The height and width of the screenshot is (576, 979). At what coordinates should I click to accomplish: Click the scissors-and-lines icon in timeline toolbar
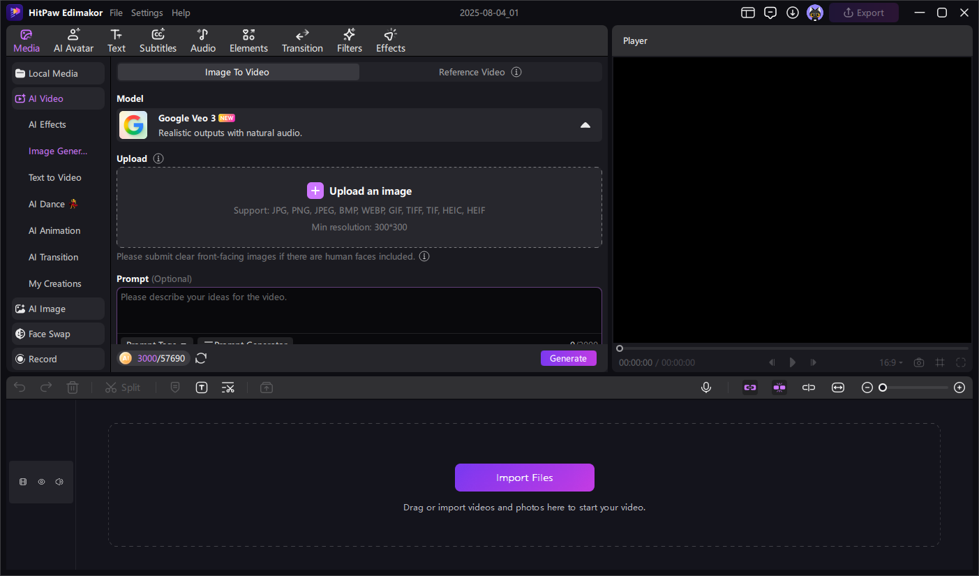228,387
